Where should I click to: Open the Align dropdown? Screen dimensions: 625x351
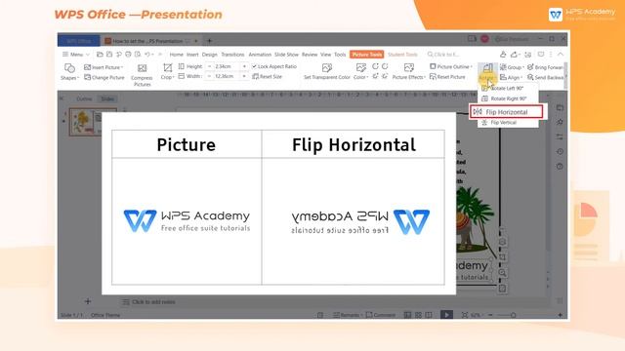tap(512, 77)
